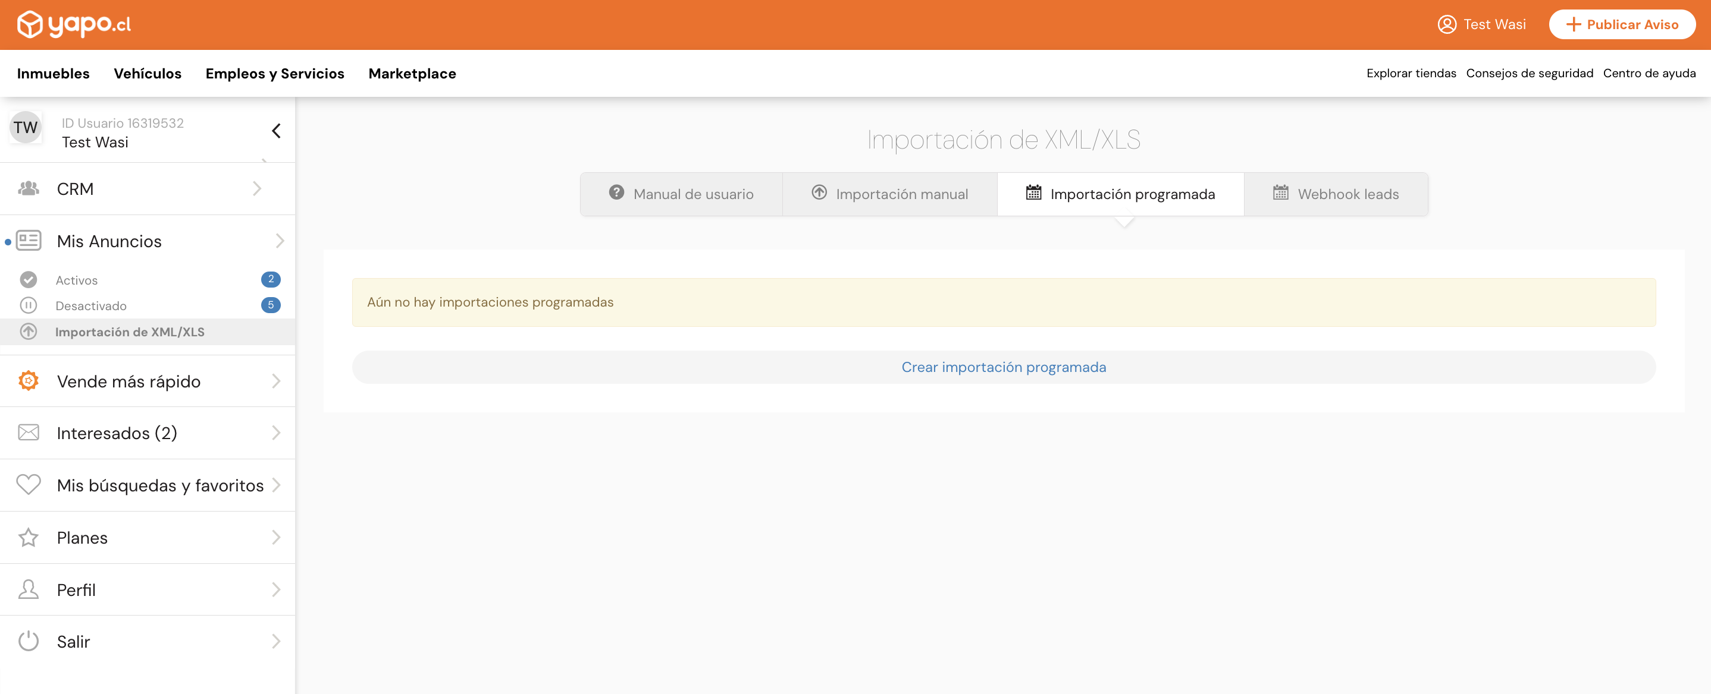The width and height of the screenshot is (1711, 694).
Task: Open the Webhook leads tab
Action: pos(1336,194)
